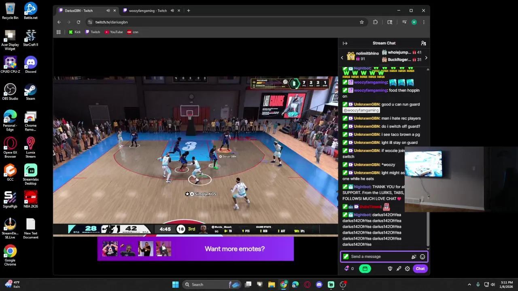This screenshot has height=291, width=518.
Task: Open the weather widget showing Rain
Action: [x=12, y=285]
